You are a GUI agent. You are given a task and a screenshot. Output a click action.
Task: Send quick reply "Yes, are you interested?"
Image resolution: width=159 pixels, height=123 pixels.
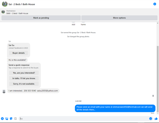pyautogui.click(x=24, y=73)
